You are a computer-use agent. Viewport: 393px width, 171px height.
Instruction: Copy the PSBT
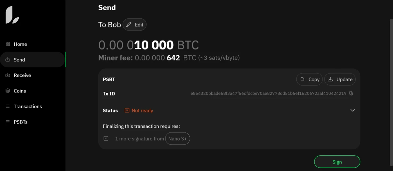309,79
